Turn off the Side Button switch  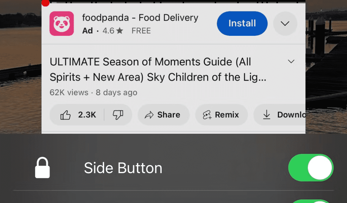[x=311, y=168]
